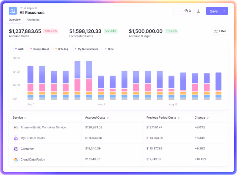
Task: Click the My Custom Costs row icon
Action: click(x=16, y=138)
